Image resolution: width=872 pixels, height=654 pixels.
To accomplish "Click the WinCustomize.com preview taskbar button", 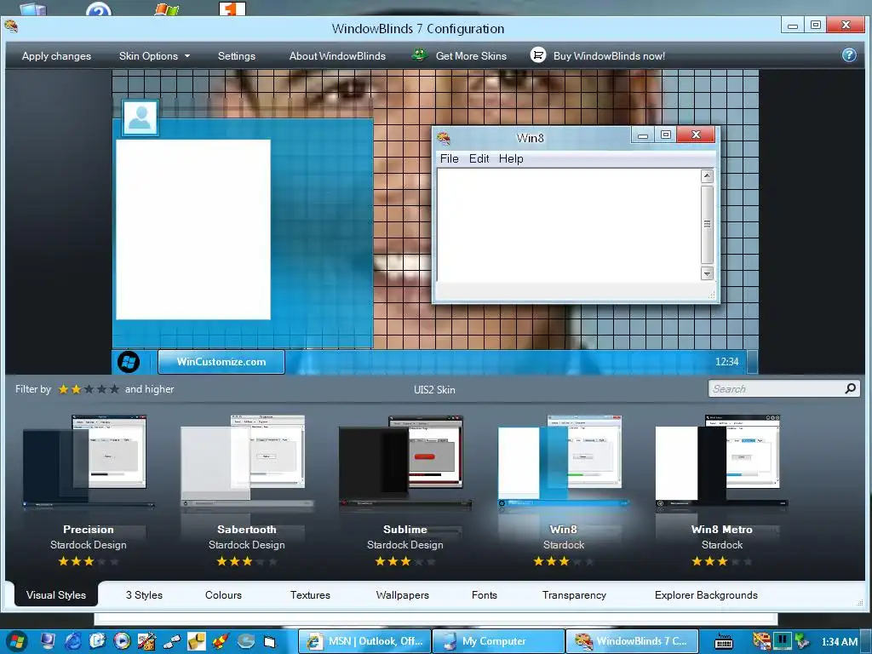I will click(x=221, y=362).
